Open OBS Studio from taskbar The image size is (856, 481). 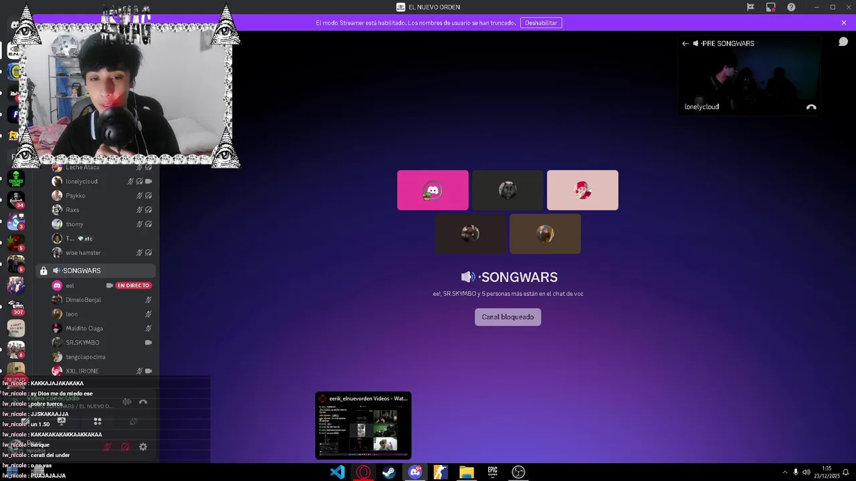(x=518, y=472)
